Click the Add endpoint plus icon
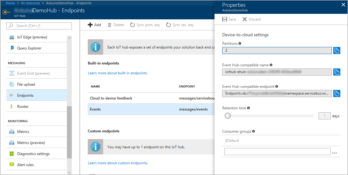This screenshot has height=175, width=348. 90,25
